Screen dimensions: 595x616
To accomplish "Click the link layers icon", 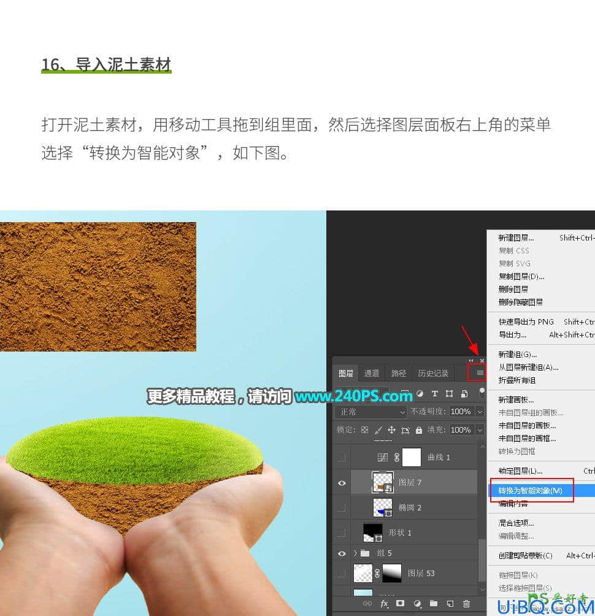I will coord(367,603).
